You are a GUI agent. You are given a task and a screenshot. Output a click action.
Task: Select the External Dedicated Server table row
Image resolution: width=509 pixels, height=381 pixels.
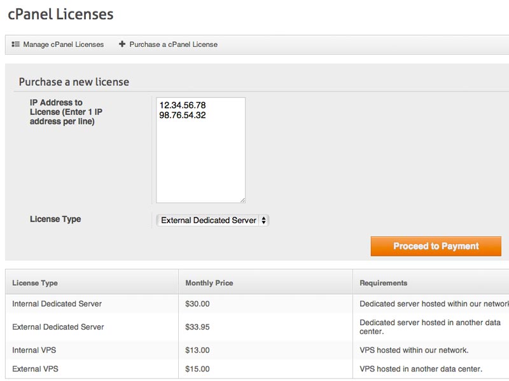coord(257,327)
